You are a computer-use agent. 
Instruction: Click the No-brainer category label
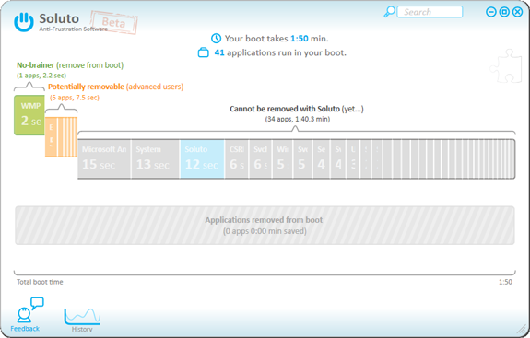(x=70, y=65)
